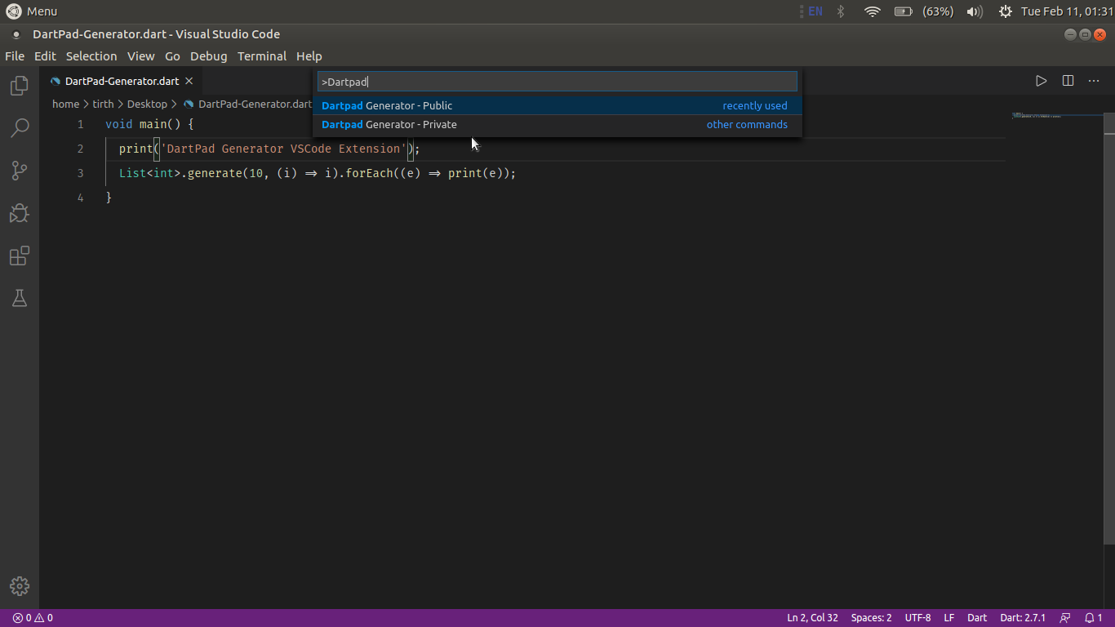Viewport: 1115px width, 627px height.
Task: Select Dartpad Generator - Private command
Action: (557, 124)
